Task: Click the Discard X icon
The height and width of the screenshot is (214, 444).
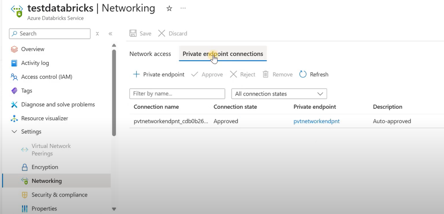Action: 162,33
